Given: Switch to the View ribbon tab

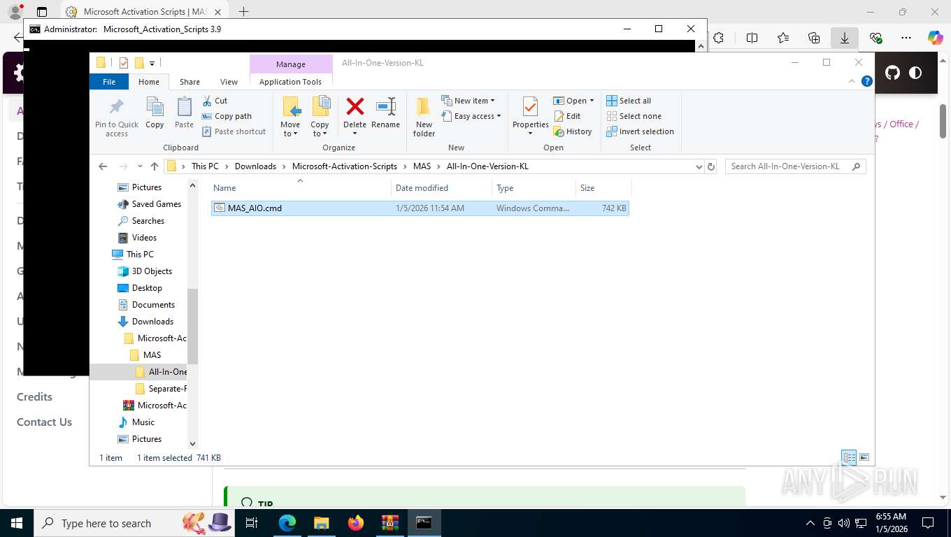Looking at the screenshot, I should pos(229,82).
